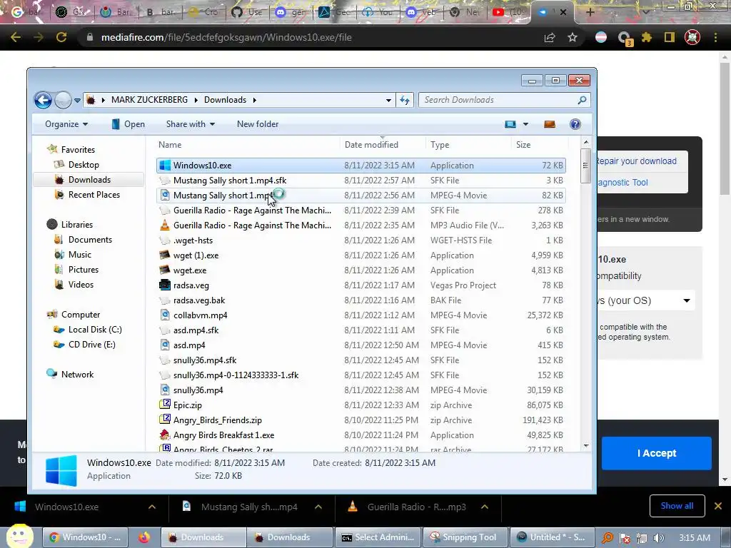
Task: Click the Explorer help question mark icon
Action: [x=575, y=124]
